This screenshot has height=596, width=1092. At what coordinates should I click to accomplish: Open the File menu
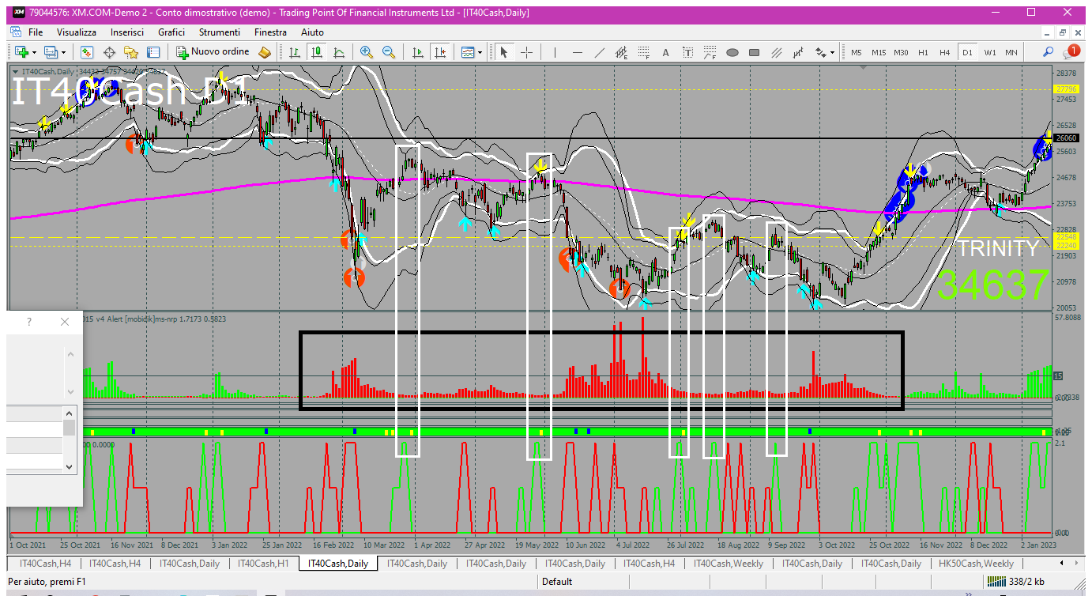pyautogui.click(x=36, y=32)
